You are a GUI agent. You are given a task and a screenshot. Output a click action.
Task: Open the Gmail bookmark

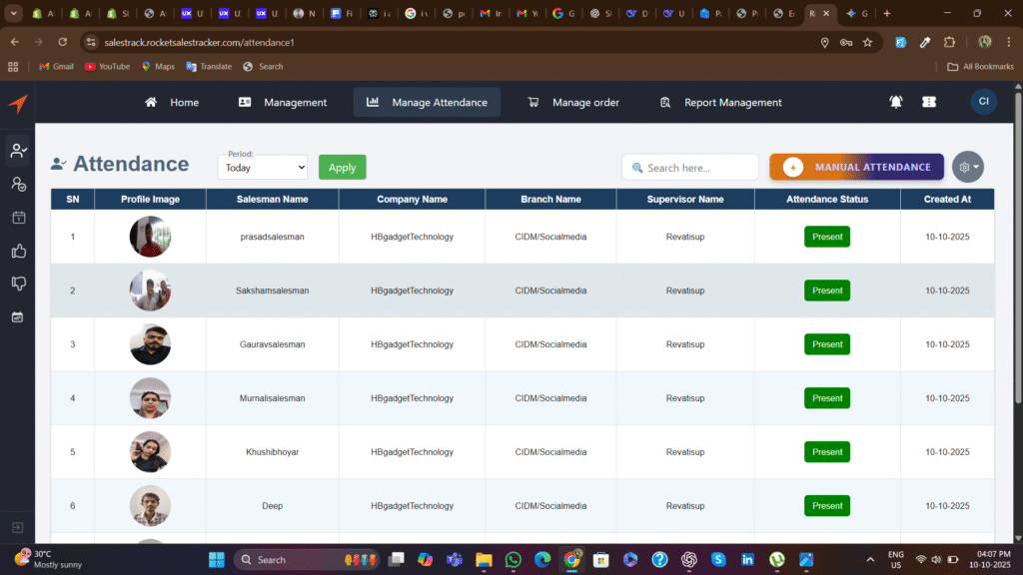(56, 67)
